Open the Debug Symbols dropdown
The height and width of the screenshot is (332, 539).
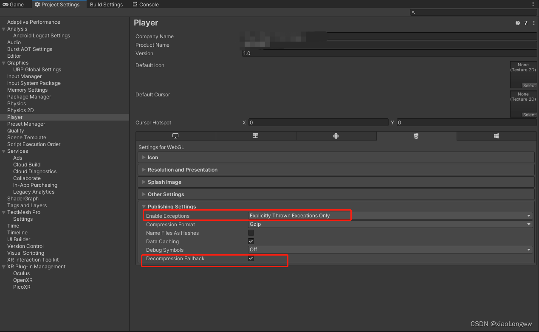(x=390, y=250)
